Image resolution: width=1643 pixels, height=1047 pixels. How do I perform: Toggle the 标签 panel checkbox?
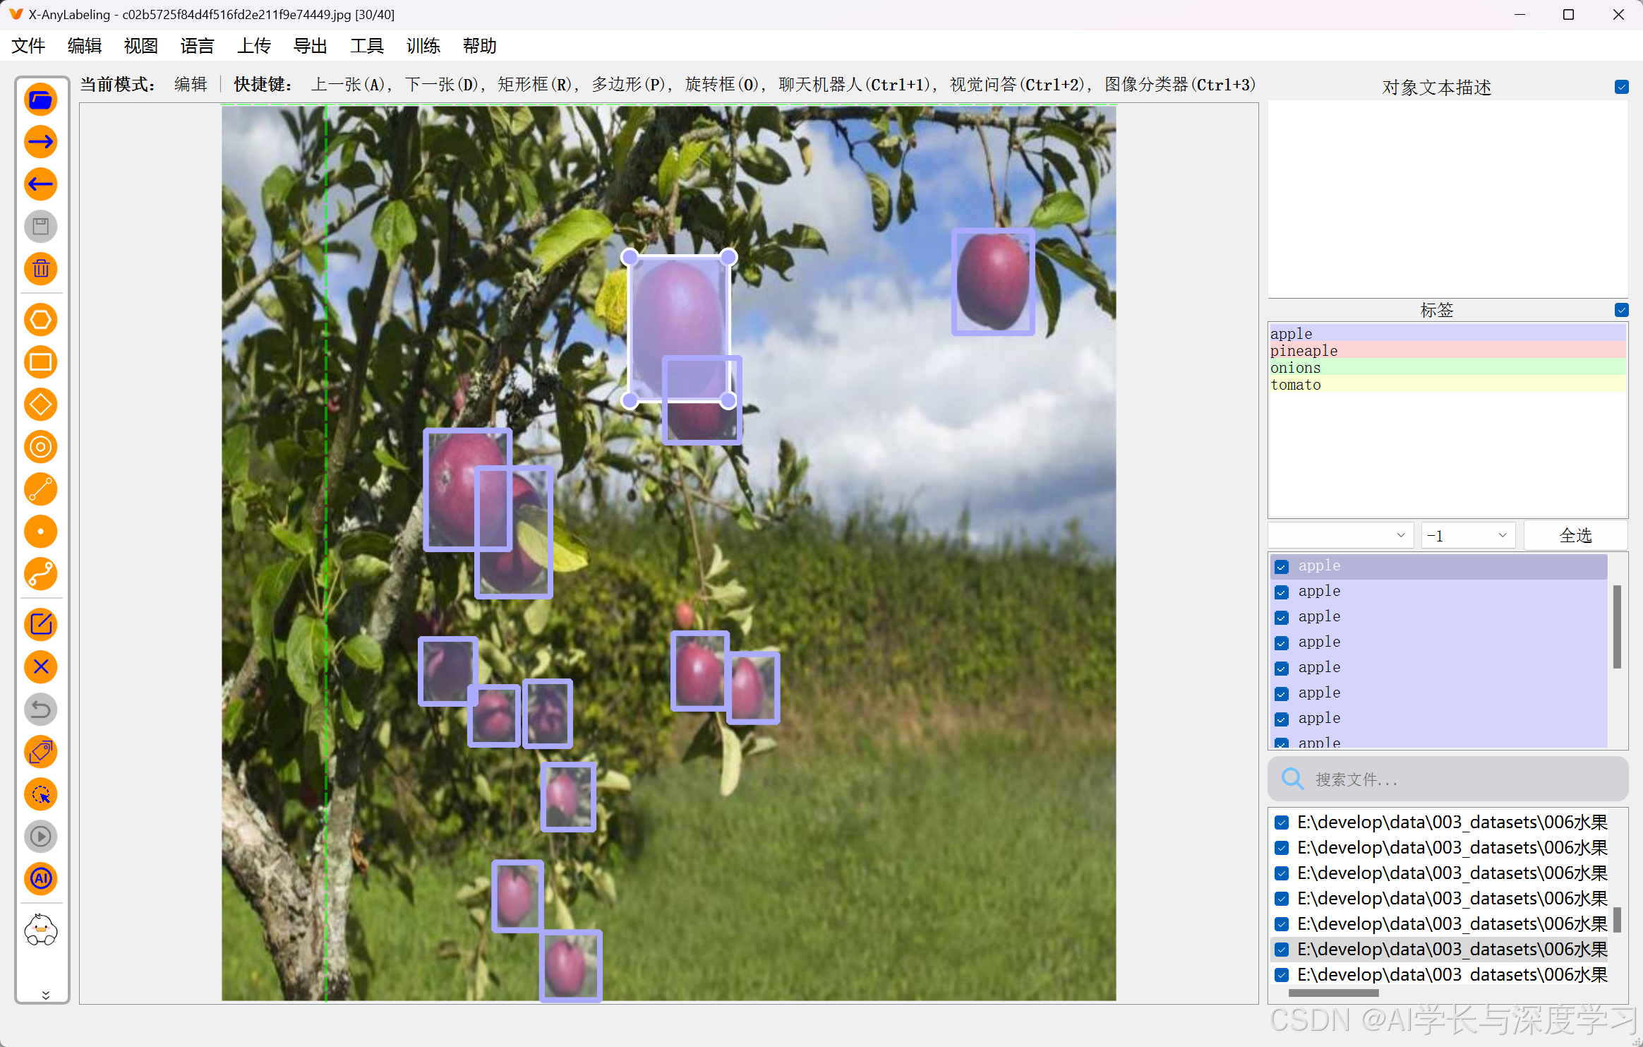coord(1621,310)
